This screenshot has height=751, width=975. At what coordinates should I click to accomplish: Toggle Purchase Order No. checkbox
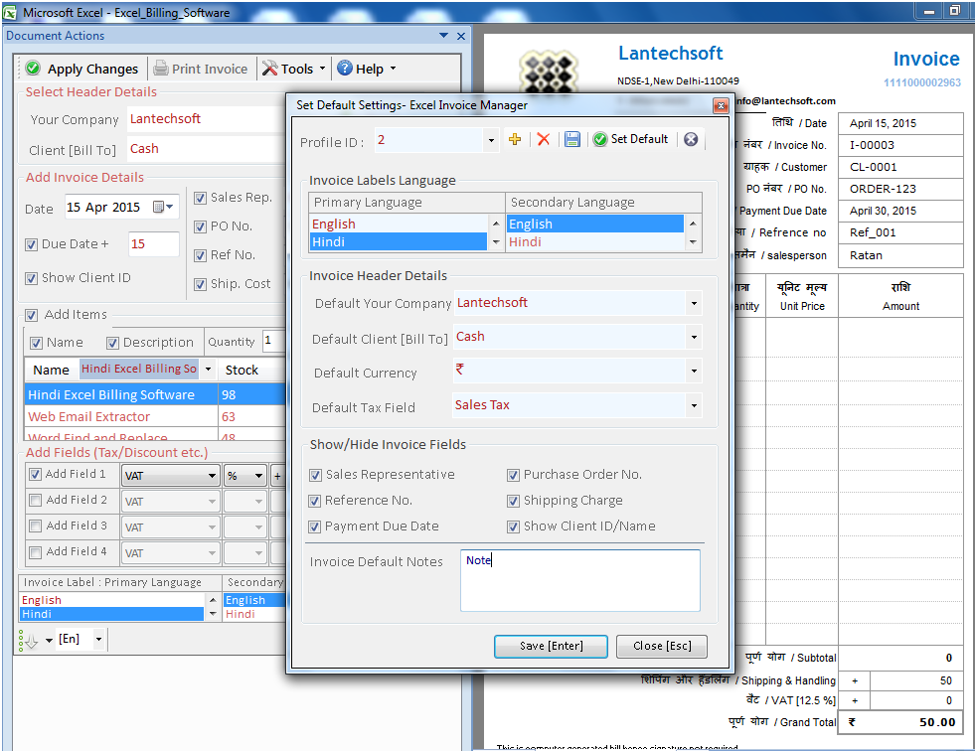pos(513,476)
